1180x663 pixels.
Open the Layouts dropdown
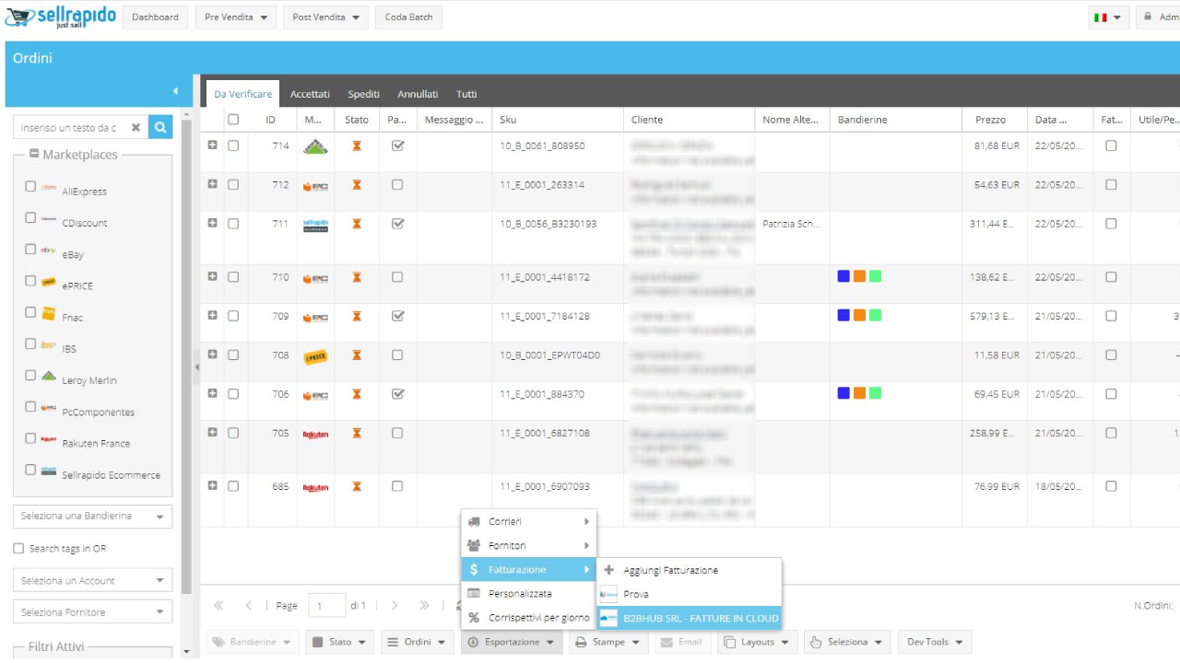[x=758, y=642]
